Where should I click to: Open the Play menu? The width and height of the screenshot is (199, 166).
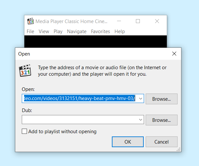pos(58,32)
